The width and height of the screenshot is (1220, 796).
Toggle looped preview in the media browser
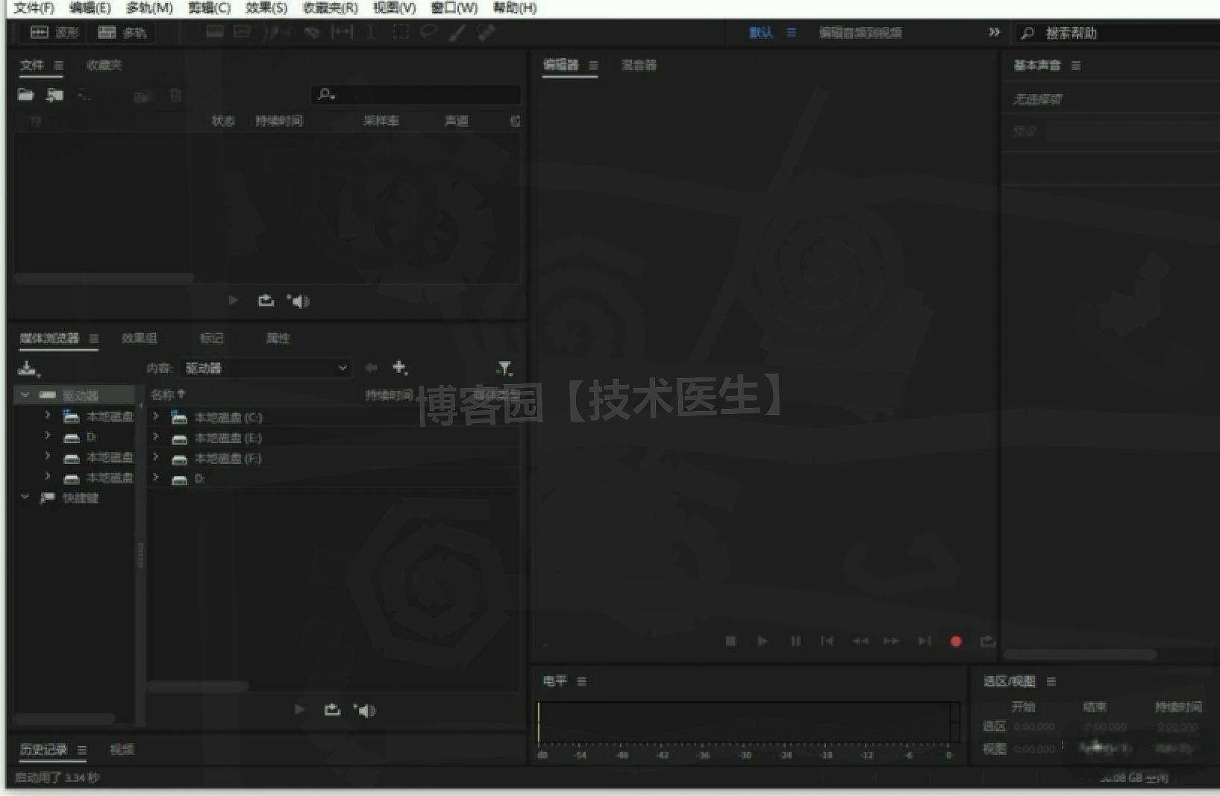[x=332, y=709]
